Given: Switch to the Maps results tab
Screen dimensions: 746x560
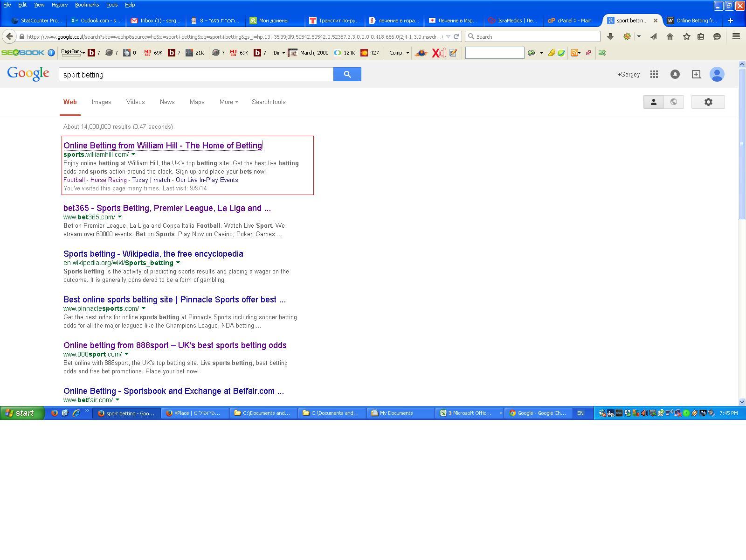Looking at the screenshot, I should pos(197,102).
